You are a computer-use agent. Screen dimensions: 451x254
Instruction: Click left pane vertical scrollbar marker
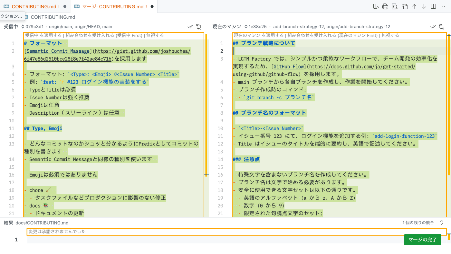206,105
